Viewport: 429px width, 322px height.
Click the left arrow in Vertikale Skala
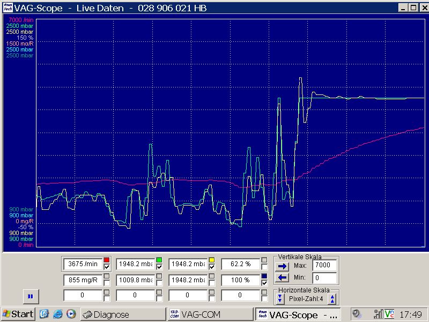point(280,277)
